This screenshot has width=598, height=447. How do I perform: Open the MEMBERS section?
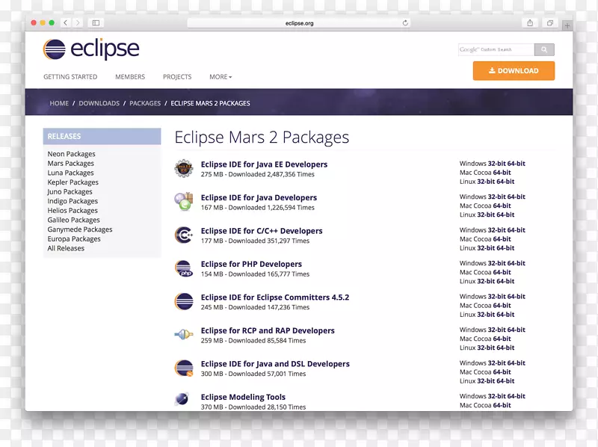tap(130, 76)
